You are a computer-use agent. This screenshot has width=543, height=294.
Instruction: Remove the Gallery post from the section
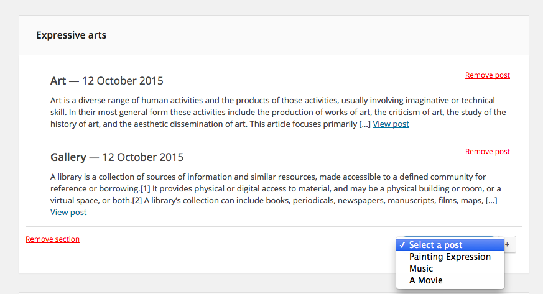tap(487, 152)
